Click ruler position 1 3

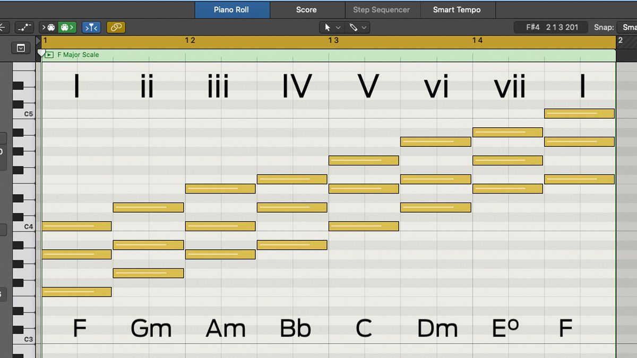pyautogui.click(x=333, y=40)
